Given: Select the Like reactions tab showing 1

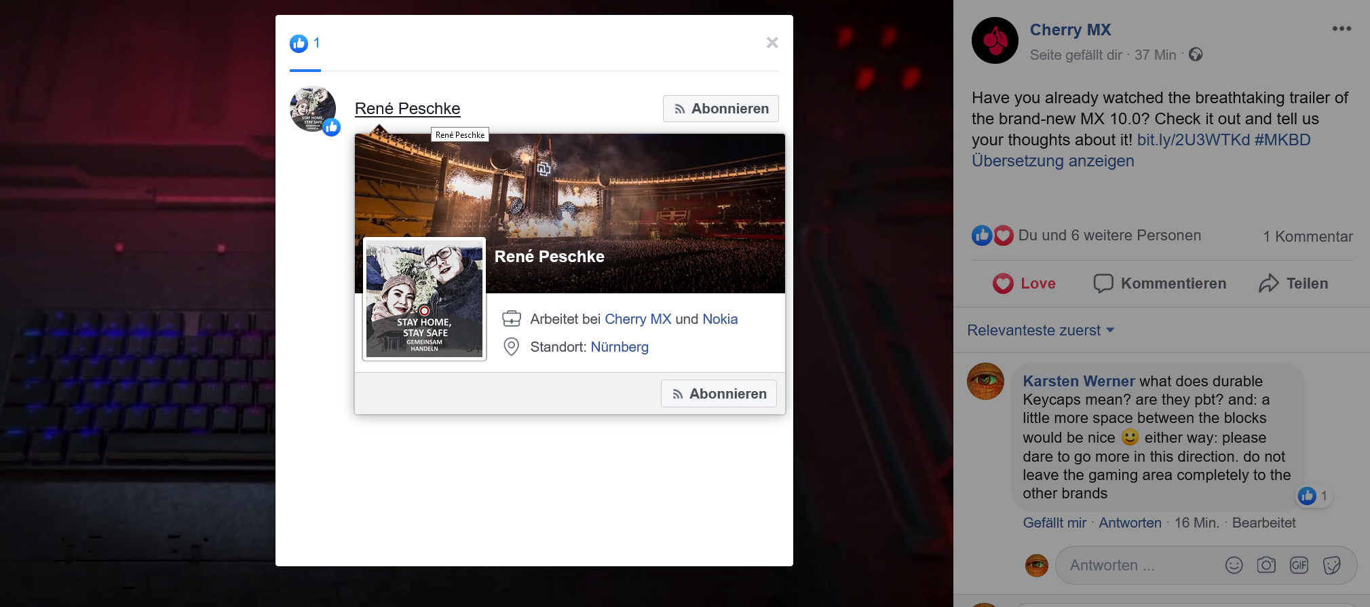Looking at the screenshot, I should click(x=305, y=43).
